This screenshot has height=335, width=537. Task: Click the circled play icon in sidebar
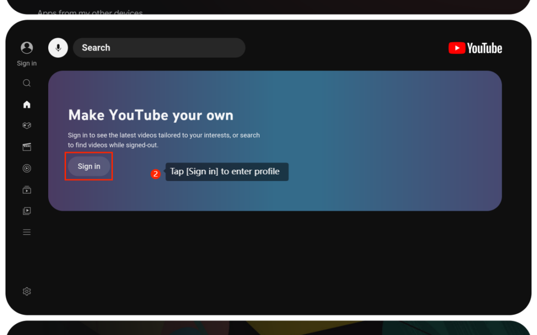27,168
